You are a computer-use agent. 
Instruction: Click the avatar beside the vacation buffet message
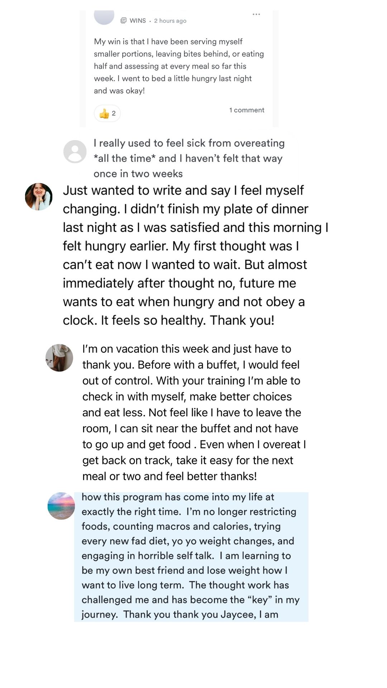point(59,358)
